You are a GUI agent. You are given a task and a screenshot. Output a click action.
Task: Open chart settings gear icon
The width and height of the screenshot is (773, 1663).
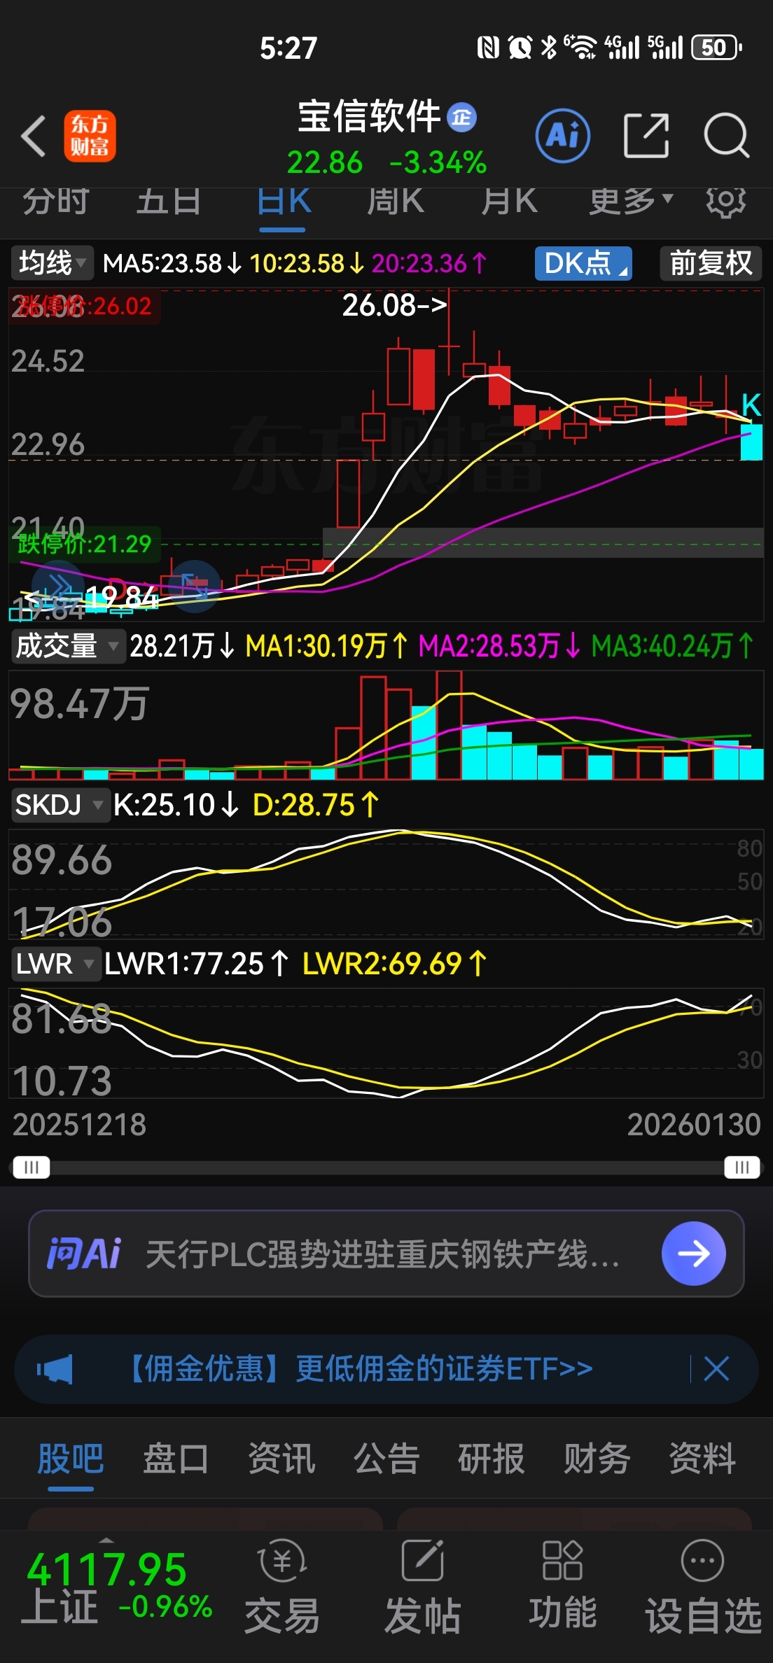coord(725,202)
